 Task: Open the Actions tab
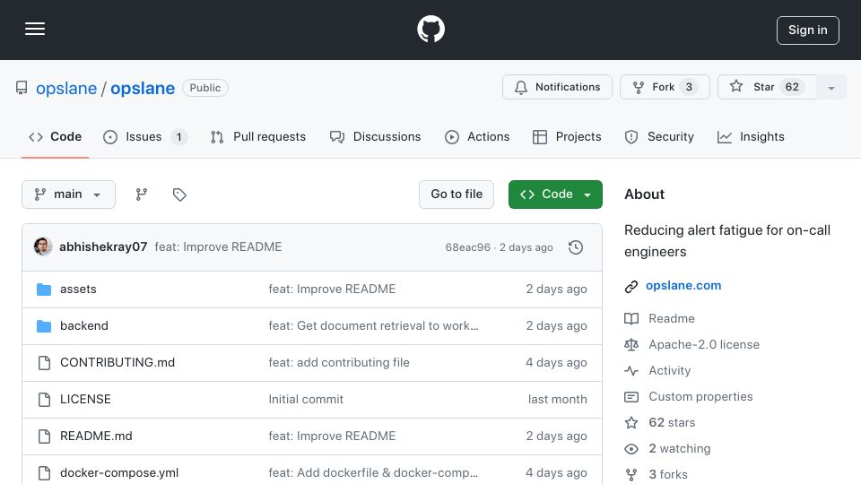tap(477, 136)
